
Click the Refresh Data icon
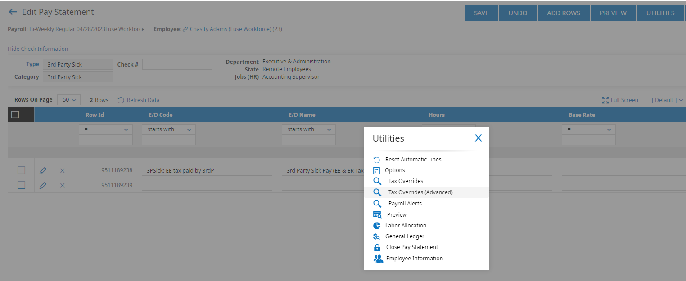click(x=121, y=100)
